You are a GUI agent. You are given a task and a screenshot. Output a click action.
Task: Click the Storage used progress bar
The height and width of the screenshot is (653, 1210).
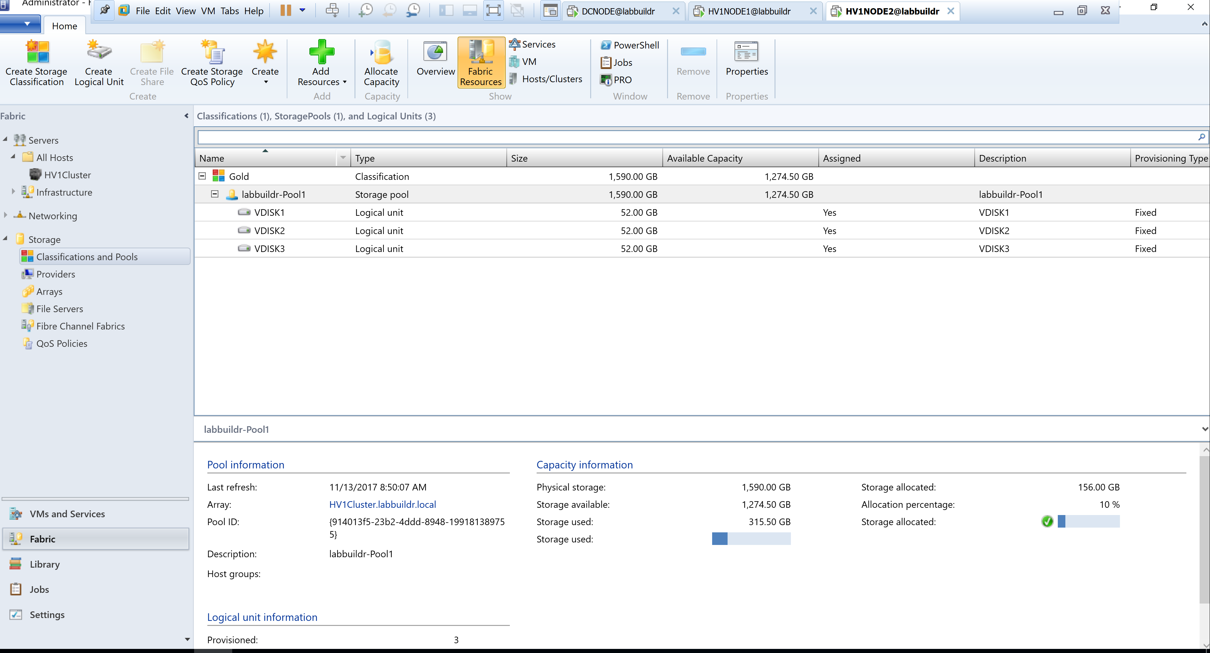(x=751, y=538)
